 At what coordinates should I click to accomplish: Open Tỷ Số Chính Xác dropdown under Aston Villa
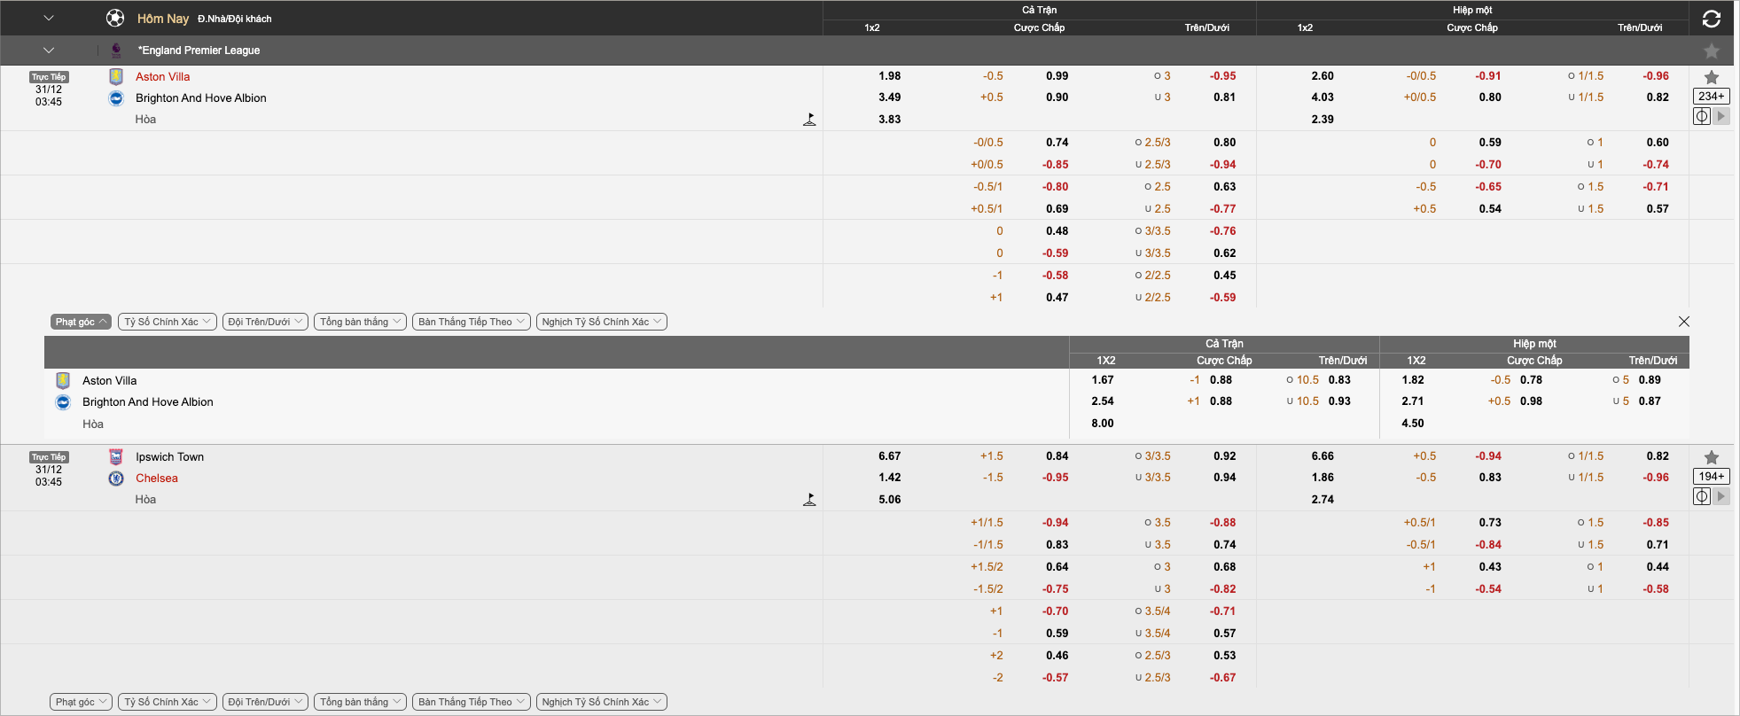click(x=168, y=322)
